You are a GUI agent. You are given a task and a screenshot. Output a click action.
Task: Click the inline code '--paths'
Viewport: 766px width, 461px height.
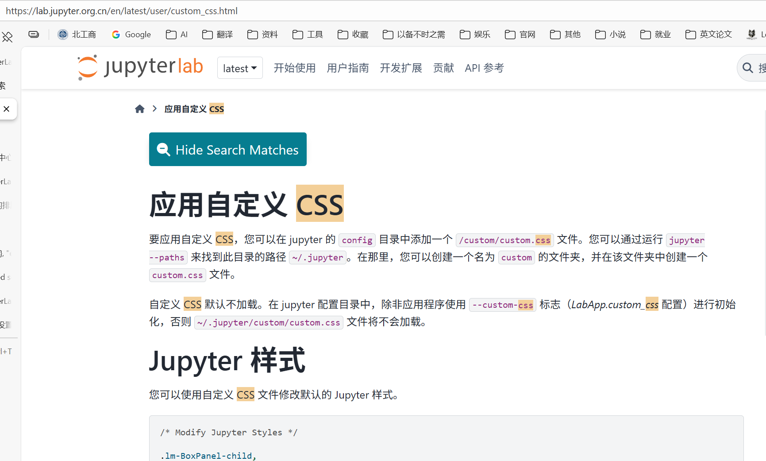(x=168, y=257)
